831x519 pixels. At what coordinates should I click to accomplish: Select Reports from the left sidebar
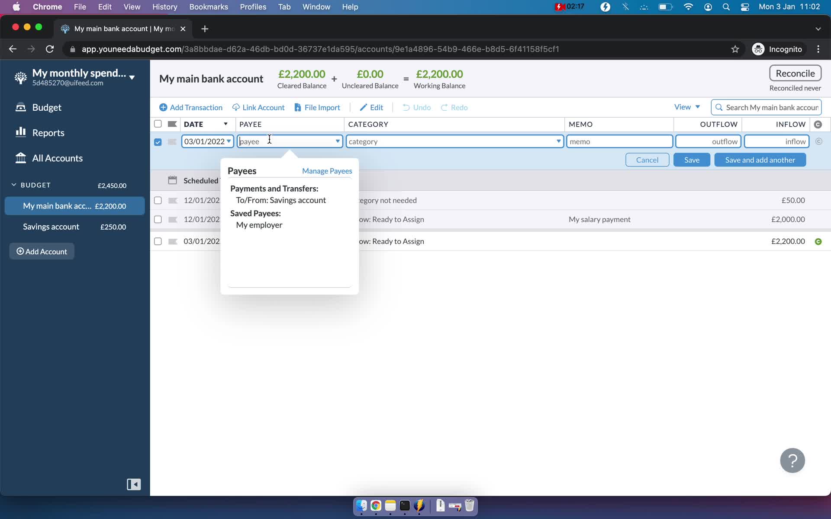point(48,133)
